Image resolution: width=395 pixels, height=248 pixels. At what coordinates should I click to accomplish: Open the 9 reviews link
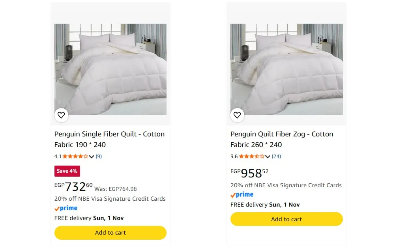point(99,157)
